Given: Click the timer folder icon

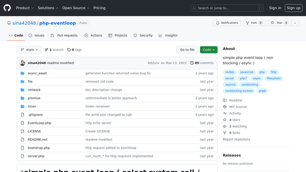Looking at the screenshot, I should pyautogui.click(x=23, y=106).
